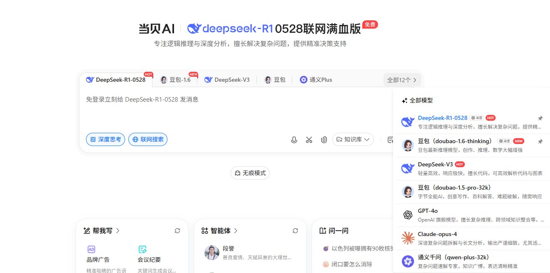Switch to the DeepSeek-R1-0528 tab
The height and width of the screenshot is (273, 550).
(x=115, y=80)
